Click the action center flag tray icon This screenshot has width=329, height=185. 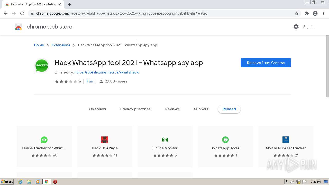pyautogui.click(x=305, y=182)
